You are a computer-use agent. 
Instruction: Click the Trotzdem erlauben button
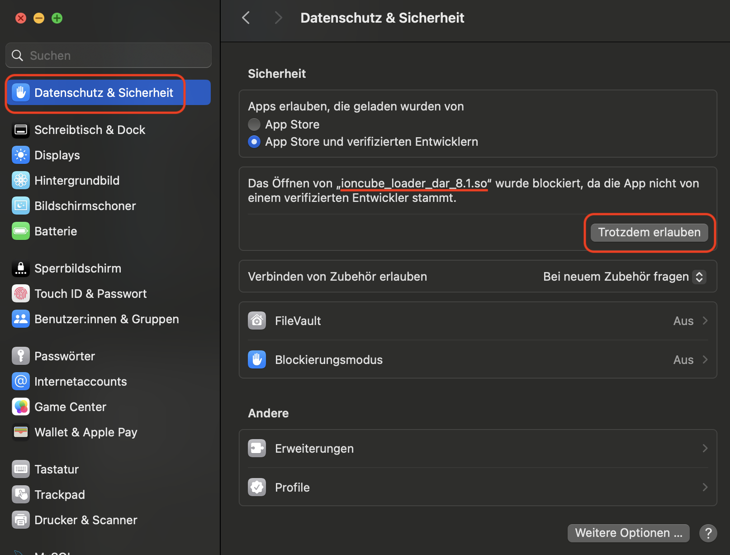pyautogui.click(x=649, y=233)
